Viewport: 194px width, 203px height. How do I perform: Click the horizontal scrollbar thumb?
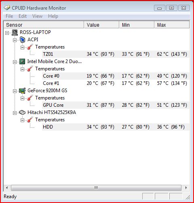click(x=96, y=188)
